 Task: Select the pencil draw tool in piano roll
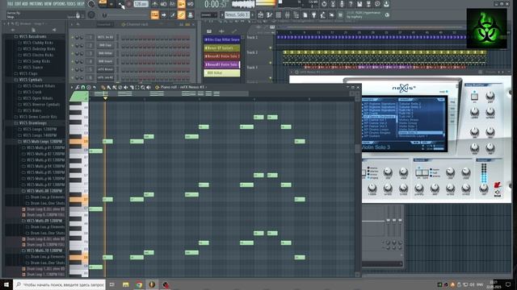click(x=103, y=88)
